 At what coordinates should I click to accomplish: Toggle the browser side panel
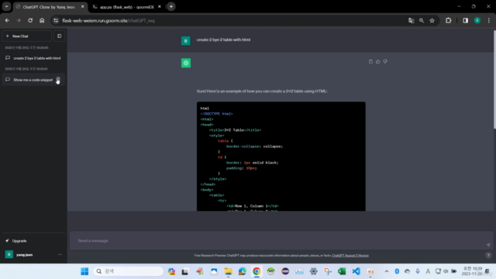(x=465, y=21)
